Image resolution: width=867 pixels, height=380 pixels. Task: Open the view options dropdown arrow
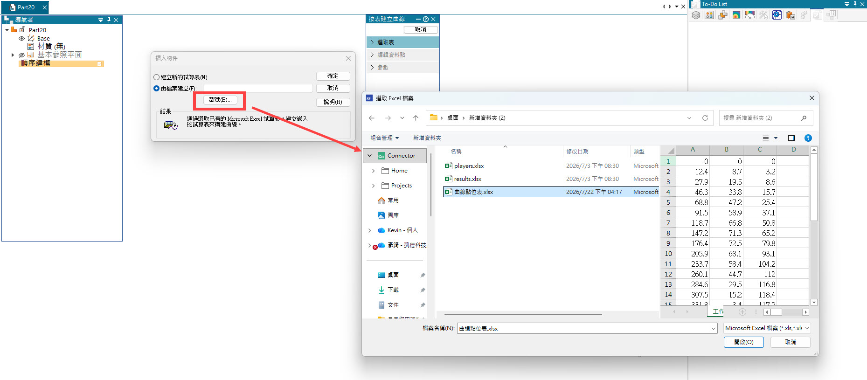click(x=776, y=138)
